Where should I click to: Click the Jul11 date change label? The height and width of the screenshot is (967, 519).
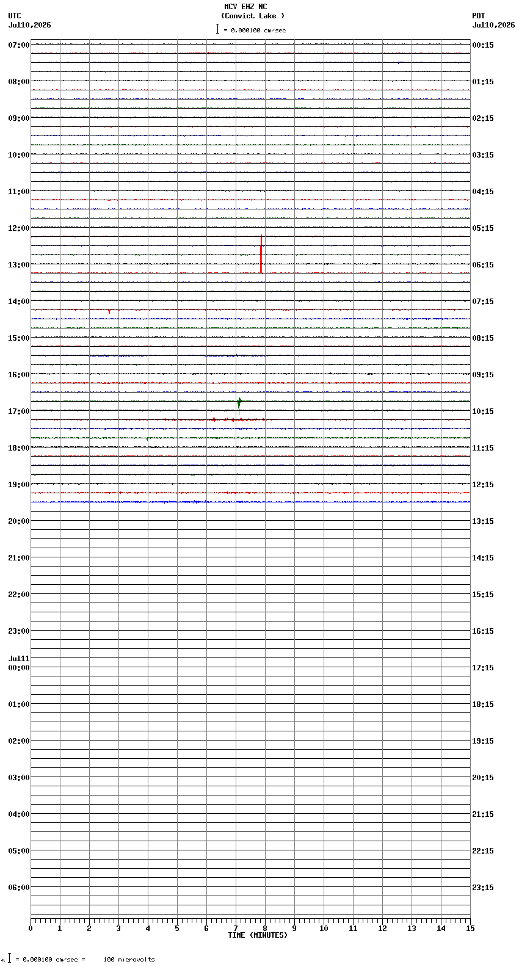(19, 659)
